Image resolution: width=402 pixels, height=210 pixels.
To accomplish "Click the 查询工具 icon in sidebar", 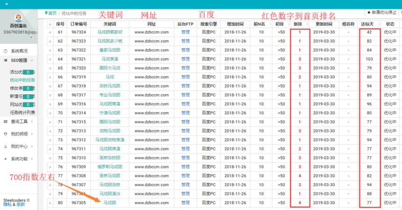I will tap(5, 121).
